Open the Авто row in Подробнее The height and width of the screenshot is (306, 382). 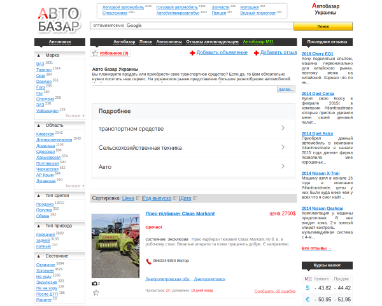(194, 166)
